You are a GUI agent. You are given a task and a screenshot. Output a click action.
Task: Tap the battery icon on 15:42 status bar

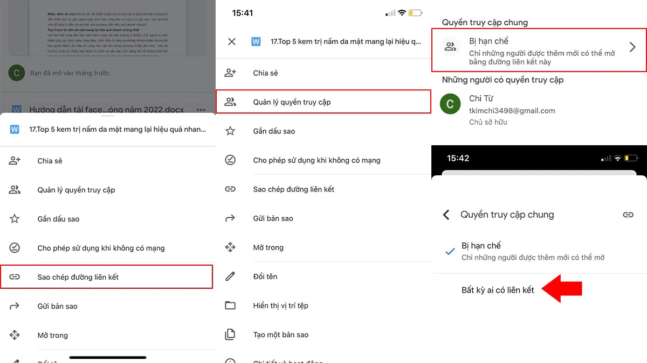[x=631, y=159]
